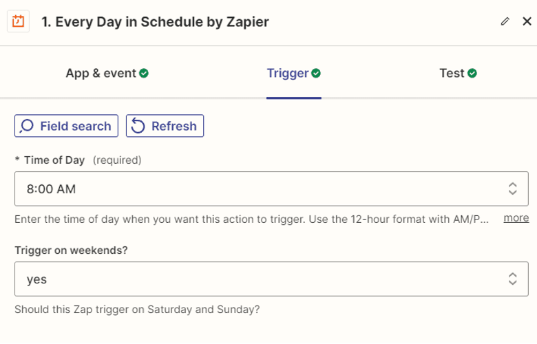Click the 'more' link under Time of Day
The height and width of the screenshot is (344, 537).
tap(516, 218)
